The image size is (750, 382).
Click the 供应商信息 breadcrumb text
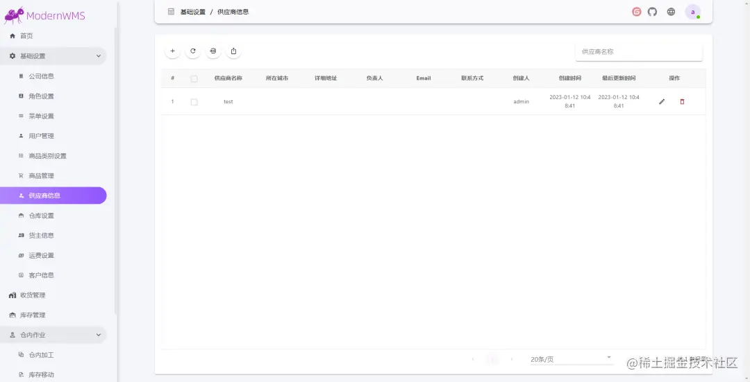tap(233, 12)
